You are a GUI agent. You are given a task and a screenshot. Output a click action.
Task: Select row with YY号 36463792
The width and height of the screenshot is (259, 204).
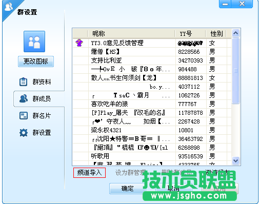152,139
